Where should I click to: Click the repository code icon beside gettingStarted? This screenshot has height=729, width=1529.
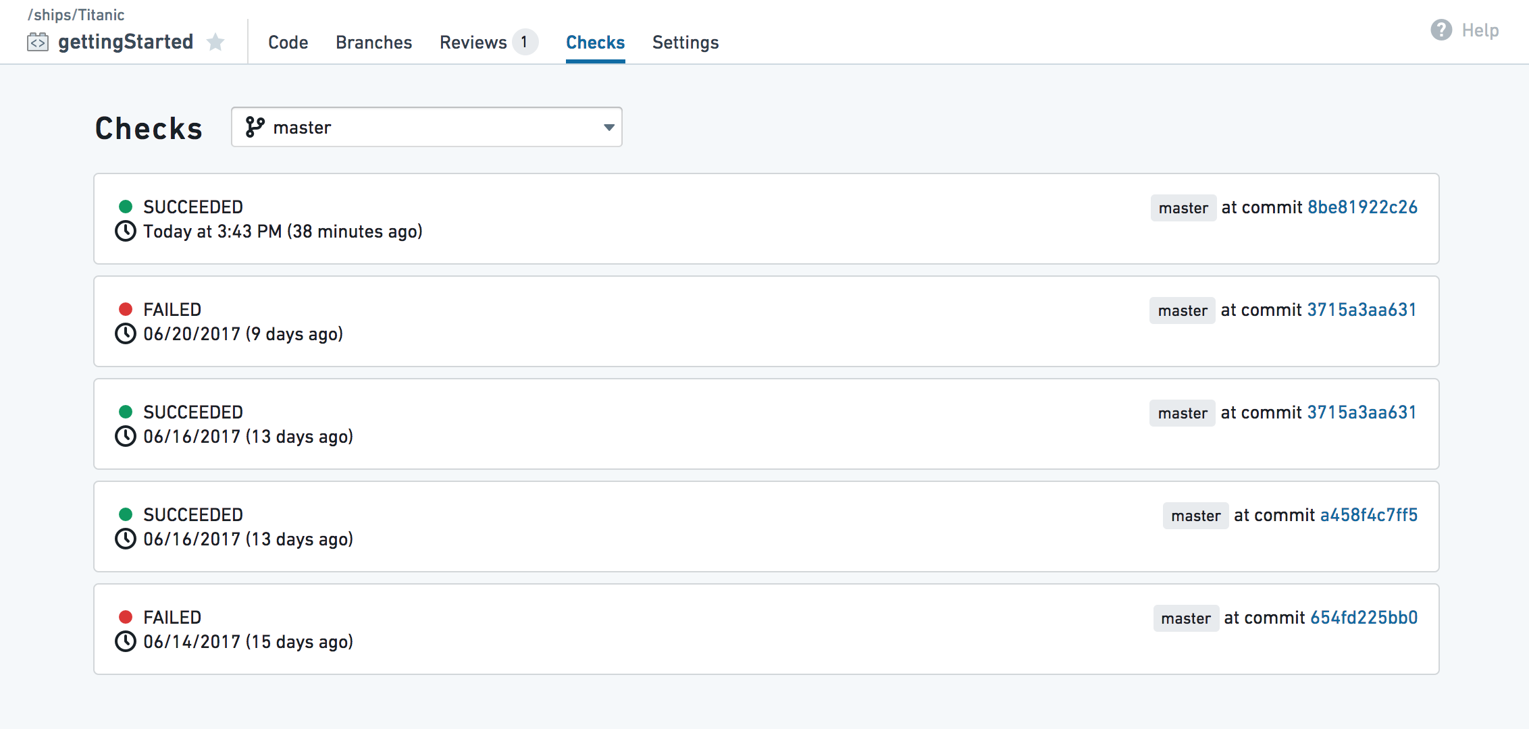click(x=38, y=43)
